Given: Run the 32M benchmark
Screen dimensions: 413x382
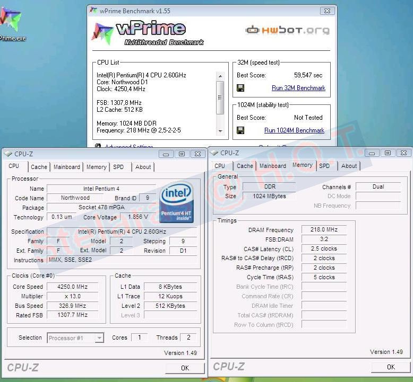Looking at the screenshot, I should [x=298, y=88].
